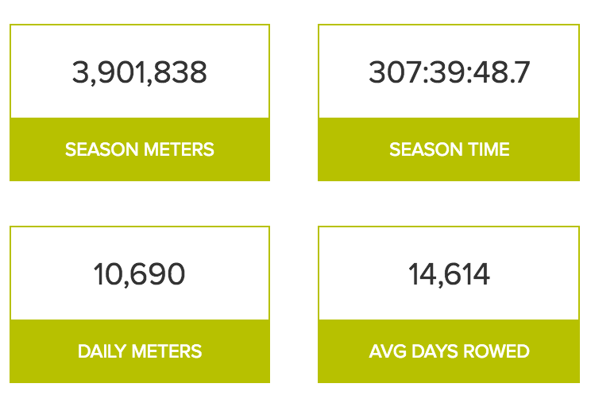Open the Season Meters stat card
The image size is (591, 399).
(x=140, y=103)
